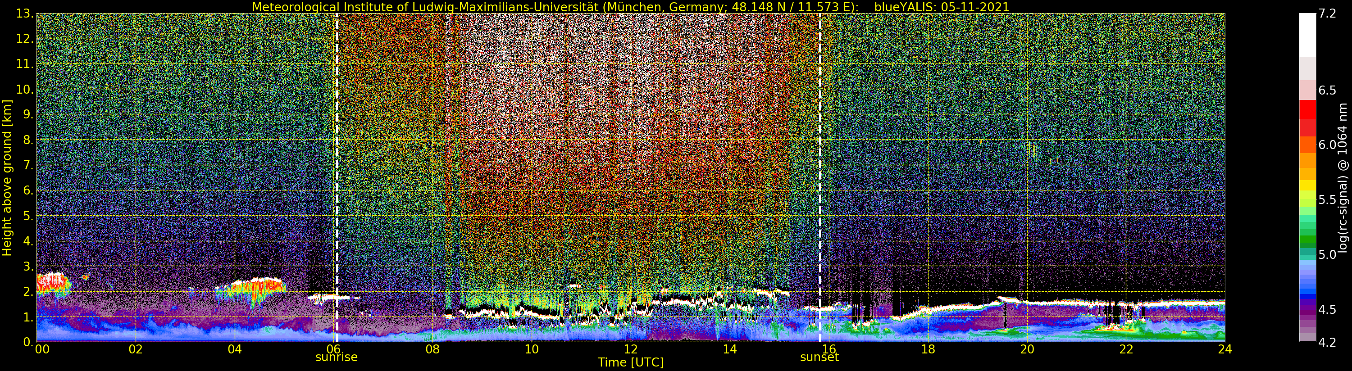Image resolution: width=1352 pixels, height=371 pixels.
Task: Click the colorbar tick value "7.2"
Action: point(1327,14)
